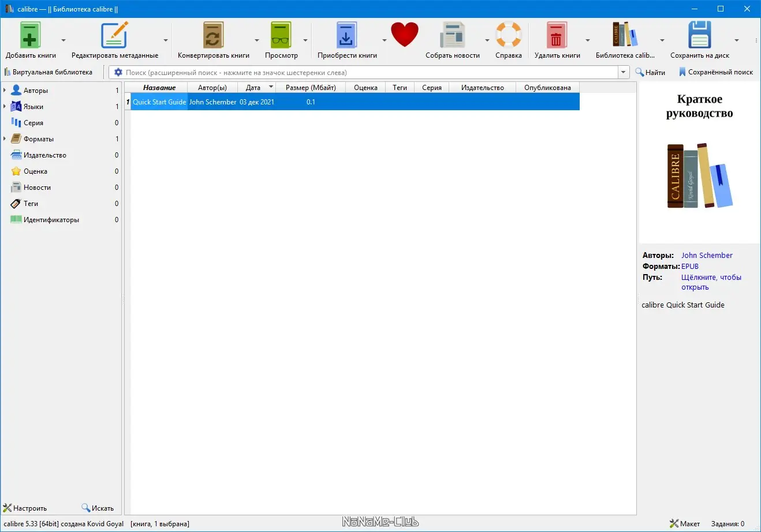The image size is (761, 532).
Task: Click the Удалить книги trash icon
Action: [x=557, y=35]
